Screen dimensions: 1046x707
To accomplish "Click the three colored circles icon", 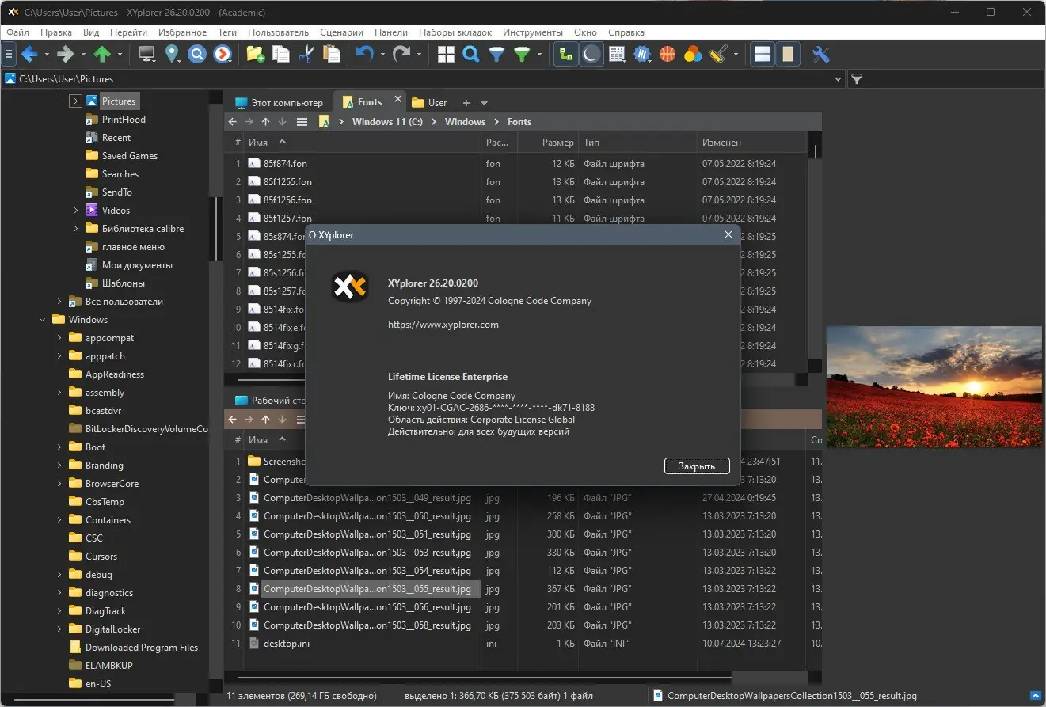I will 693,54.
